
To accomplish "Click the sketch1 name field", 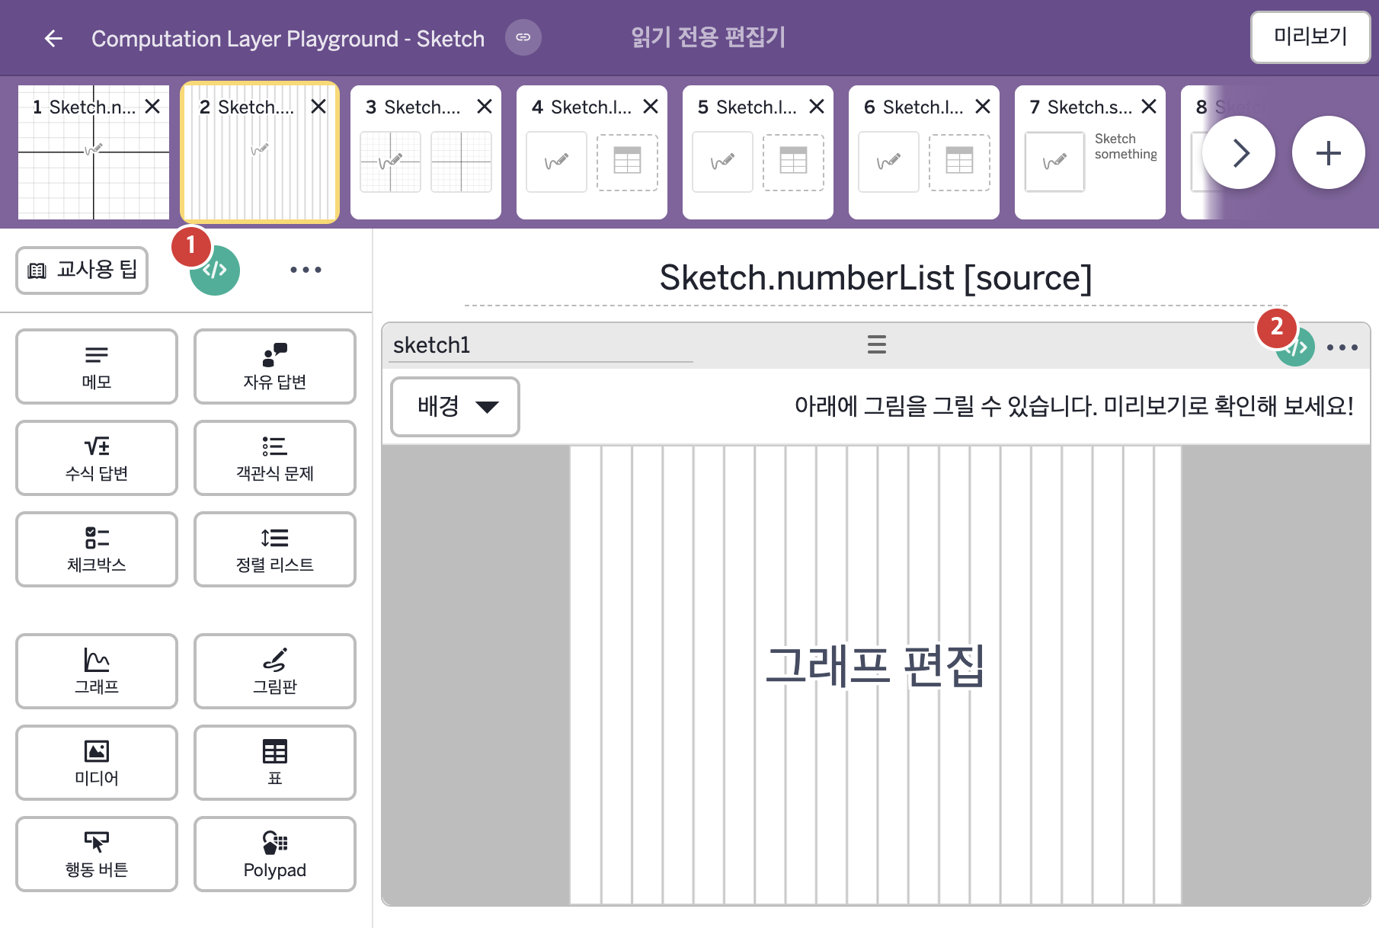I will pos(542,346).
